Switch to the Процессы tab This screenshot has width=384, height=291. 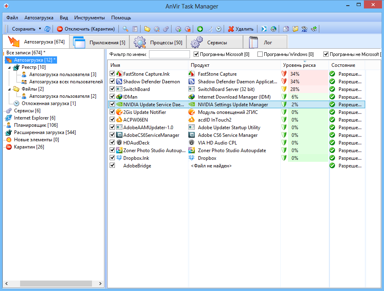(x=165, y=42)
